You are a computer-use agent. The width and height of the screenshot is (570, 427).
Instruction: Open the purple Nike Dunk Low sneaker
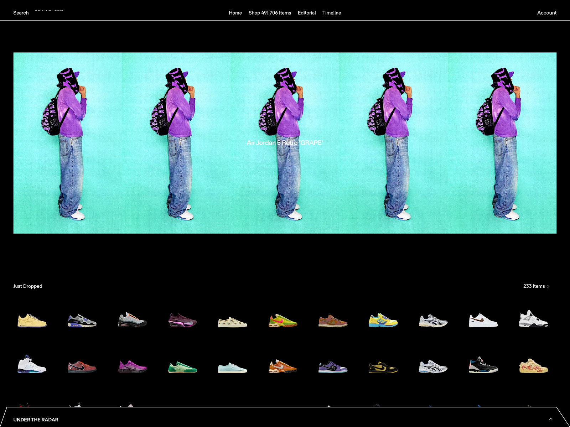[333, 367]
